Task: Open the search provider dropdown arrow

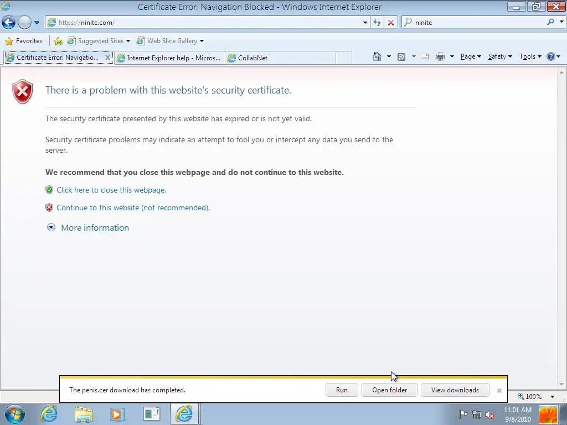Action: coord(561,22)
